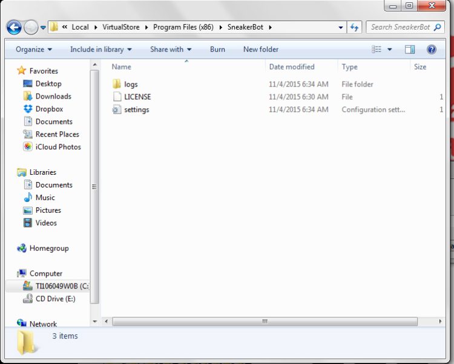This screenshot has width=454, height=364.
Task: Open iCloud Photos in Favorites
Action: click(58, 147)
